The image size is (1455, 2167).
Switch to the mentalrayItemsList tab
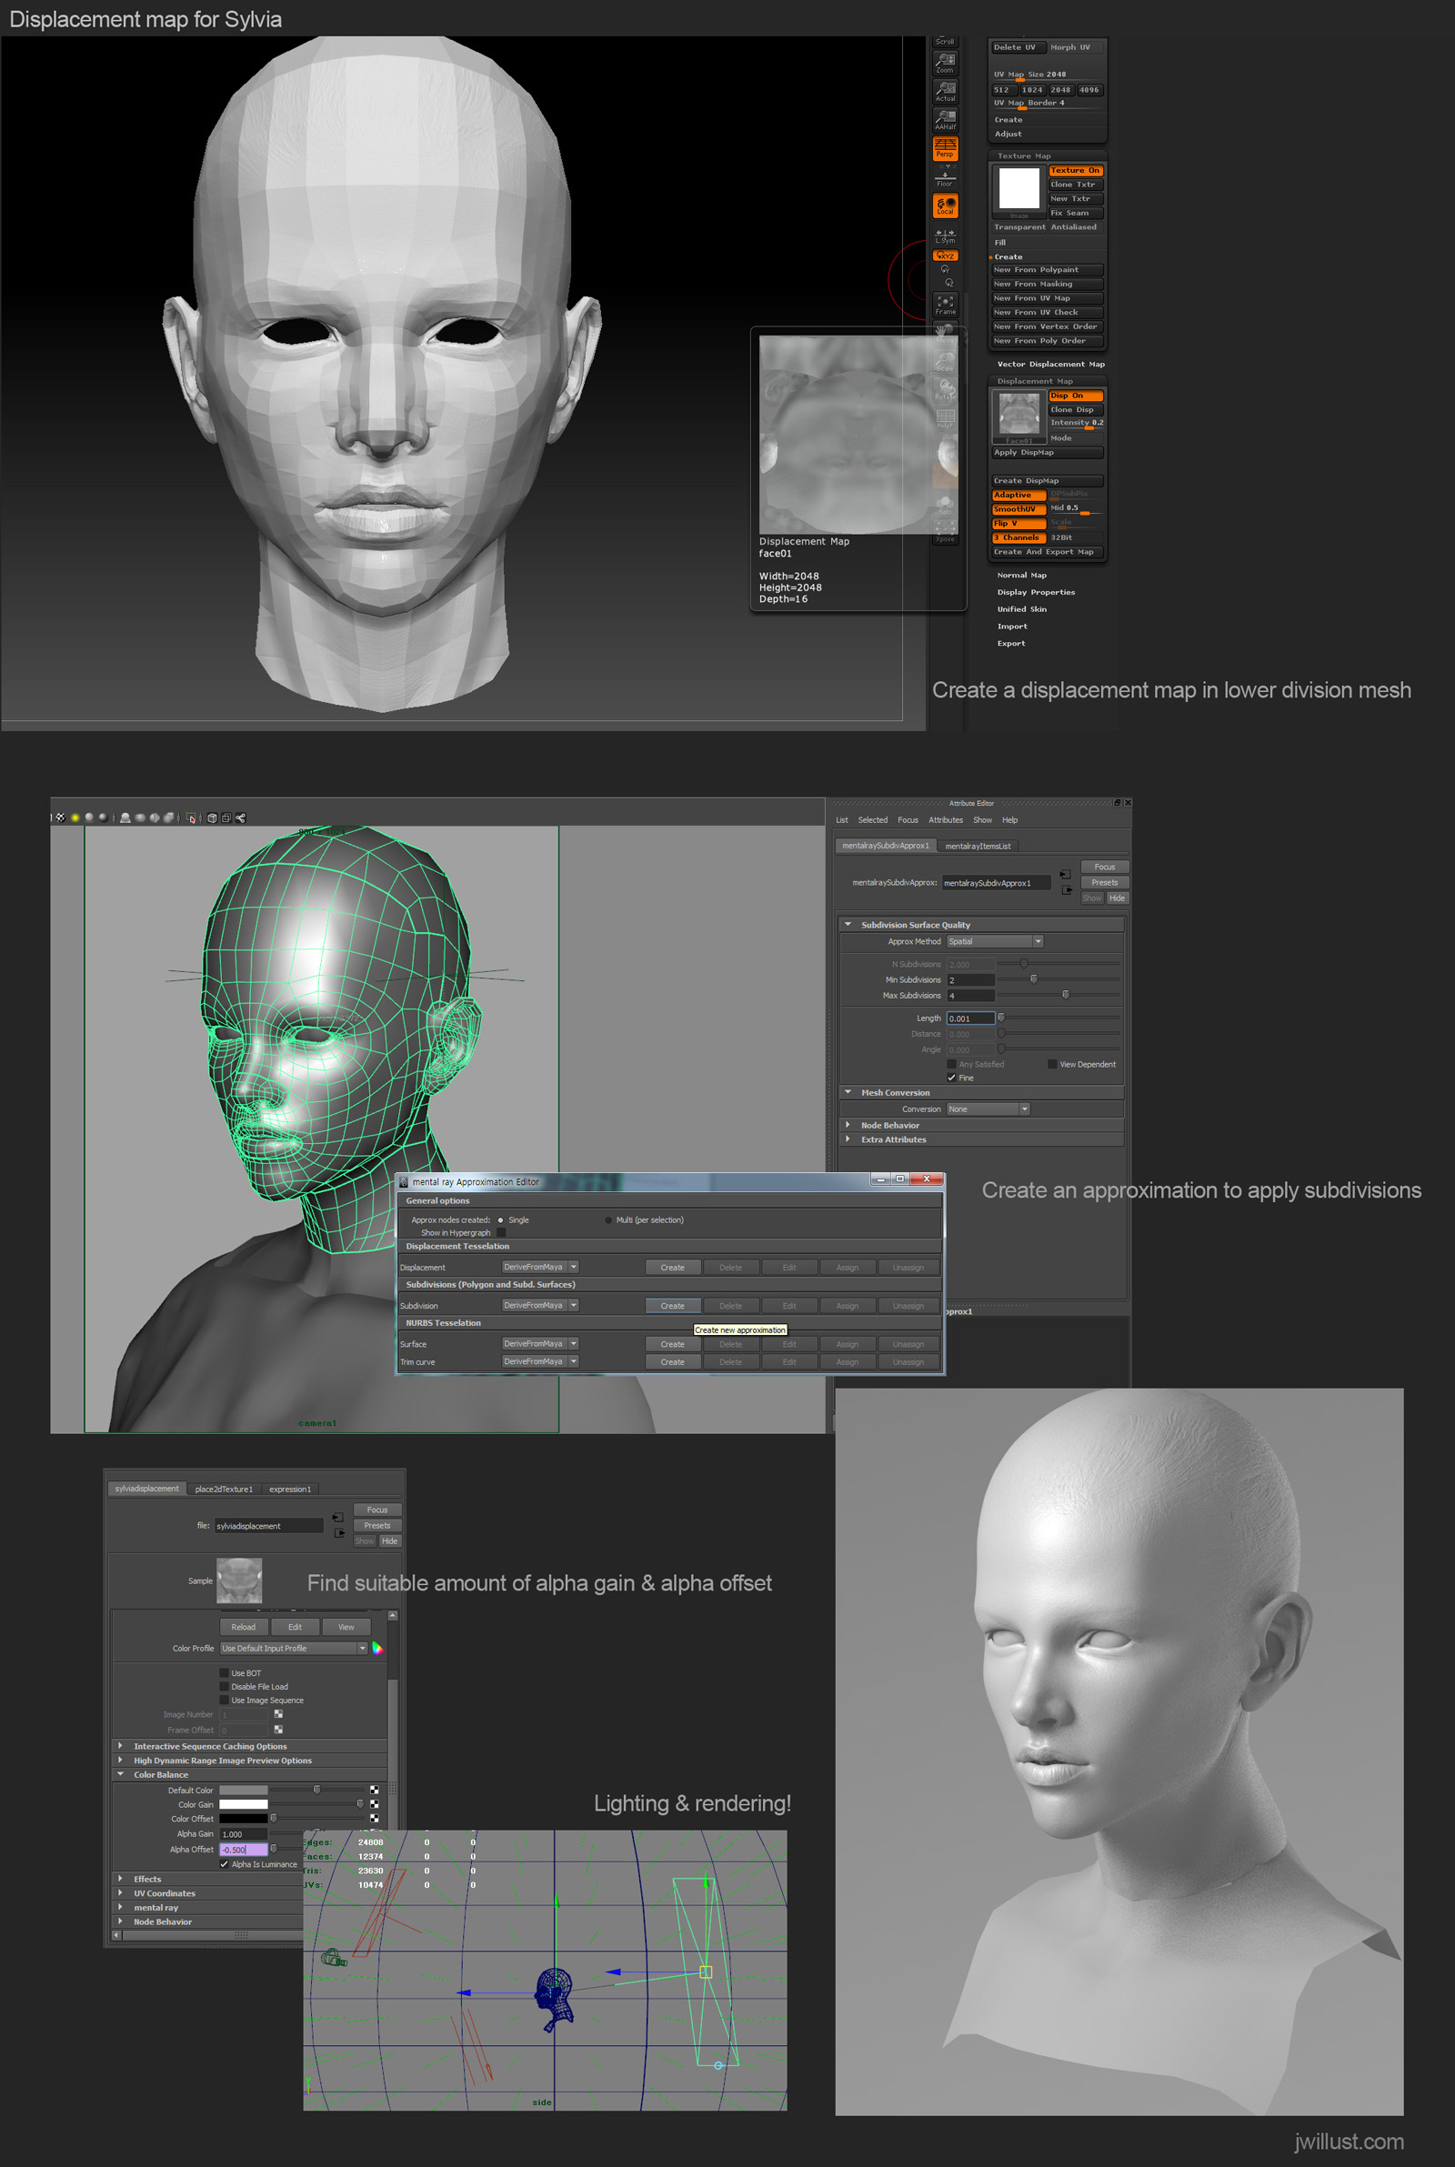[x=977, y=846]
